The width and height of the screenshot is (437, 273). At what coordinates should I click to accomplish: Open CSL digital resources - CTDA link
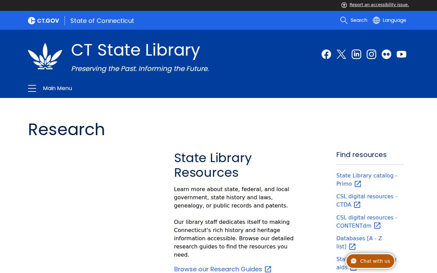[x=367, y=200]
